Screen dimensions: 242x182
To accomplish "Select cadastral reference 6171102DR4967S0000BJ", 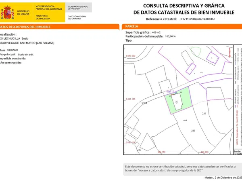I will 197,19.
